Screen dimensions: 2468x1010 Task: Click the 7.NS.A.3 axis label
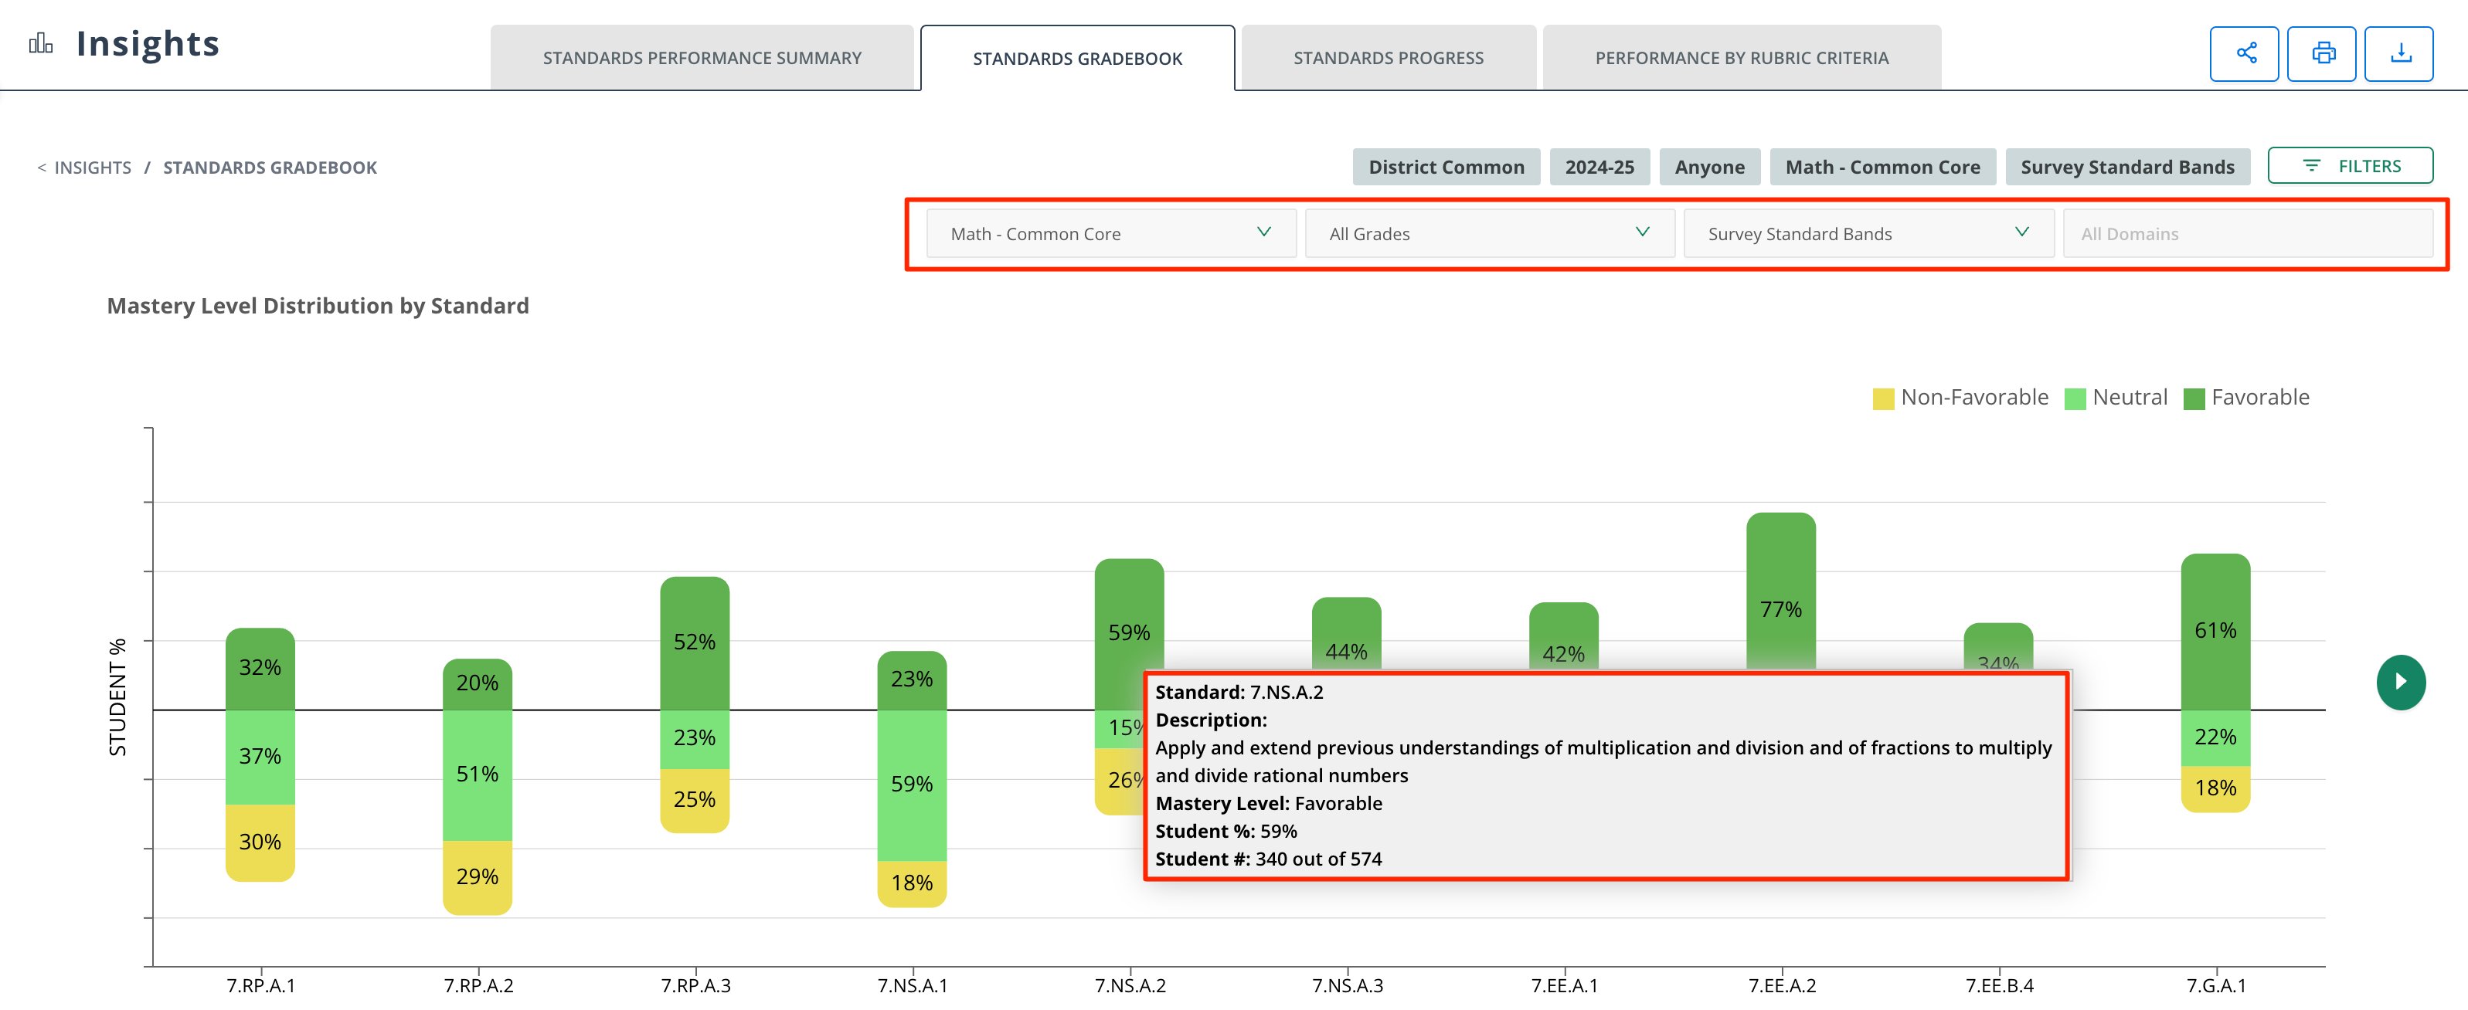tap(1347, 986)
